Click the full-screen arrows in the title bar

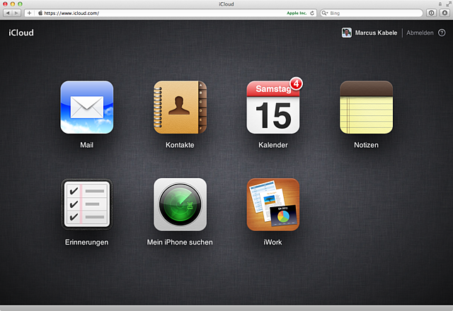tap(449, 4)
